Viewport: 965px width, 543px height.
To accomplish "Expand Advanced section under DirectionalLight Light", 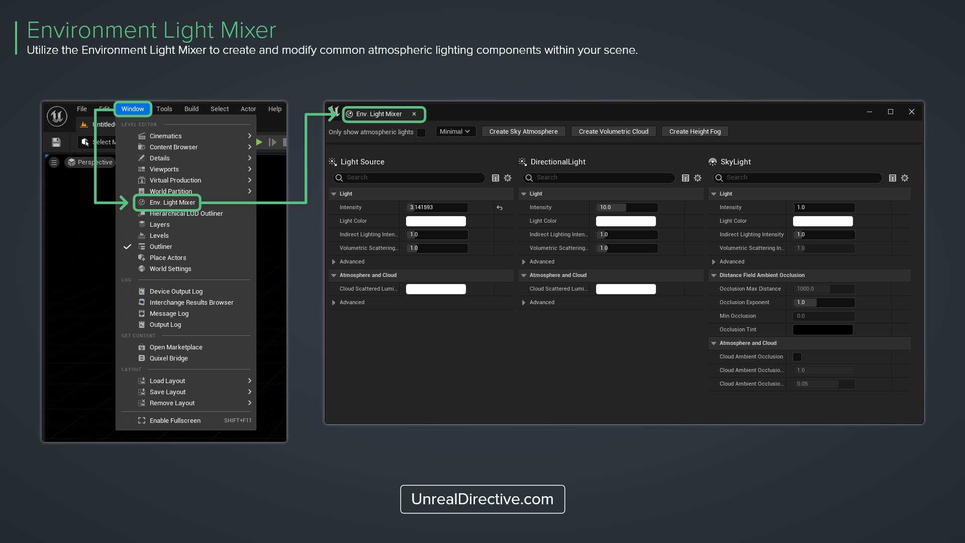I will coord(524,262).
